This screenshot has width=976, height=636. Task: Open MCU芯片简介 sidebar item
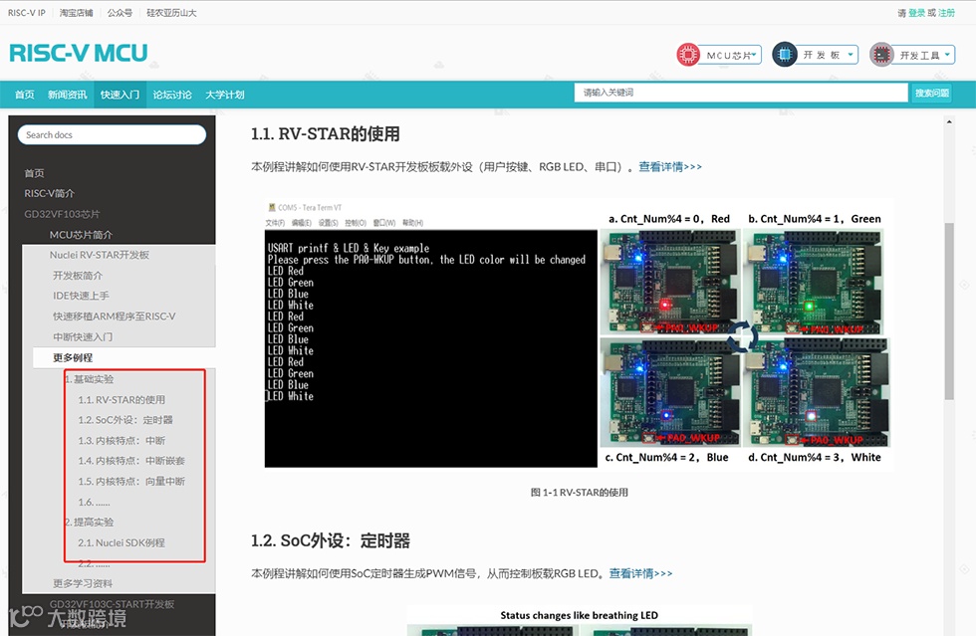click(81, 235)
